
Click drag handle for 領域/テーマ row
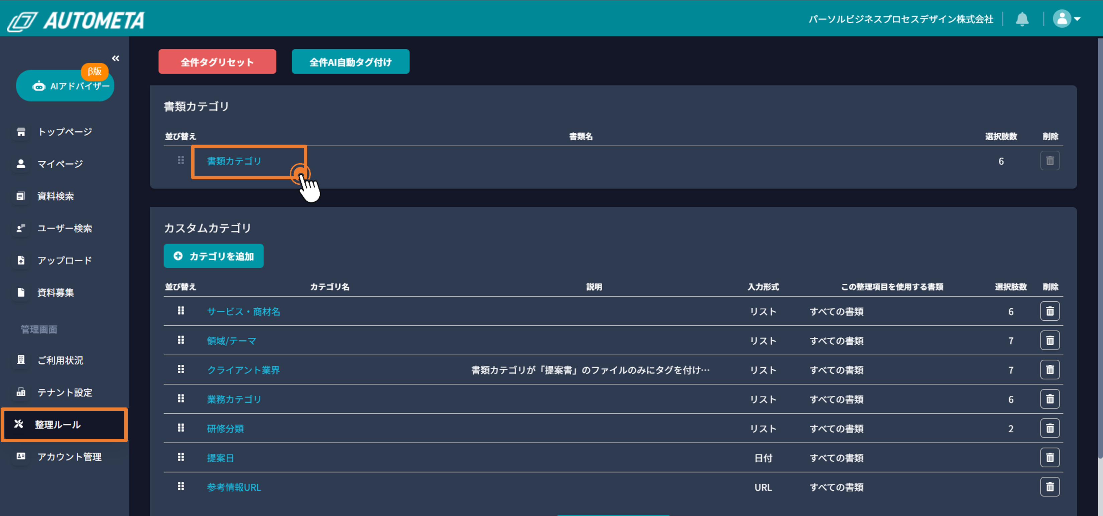(x=181, y=340)
